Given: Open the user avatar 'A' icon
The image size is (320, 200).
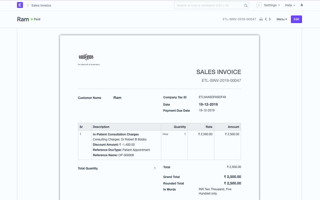Looking at the screenshot, I should click(259, 5).
